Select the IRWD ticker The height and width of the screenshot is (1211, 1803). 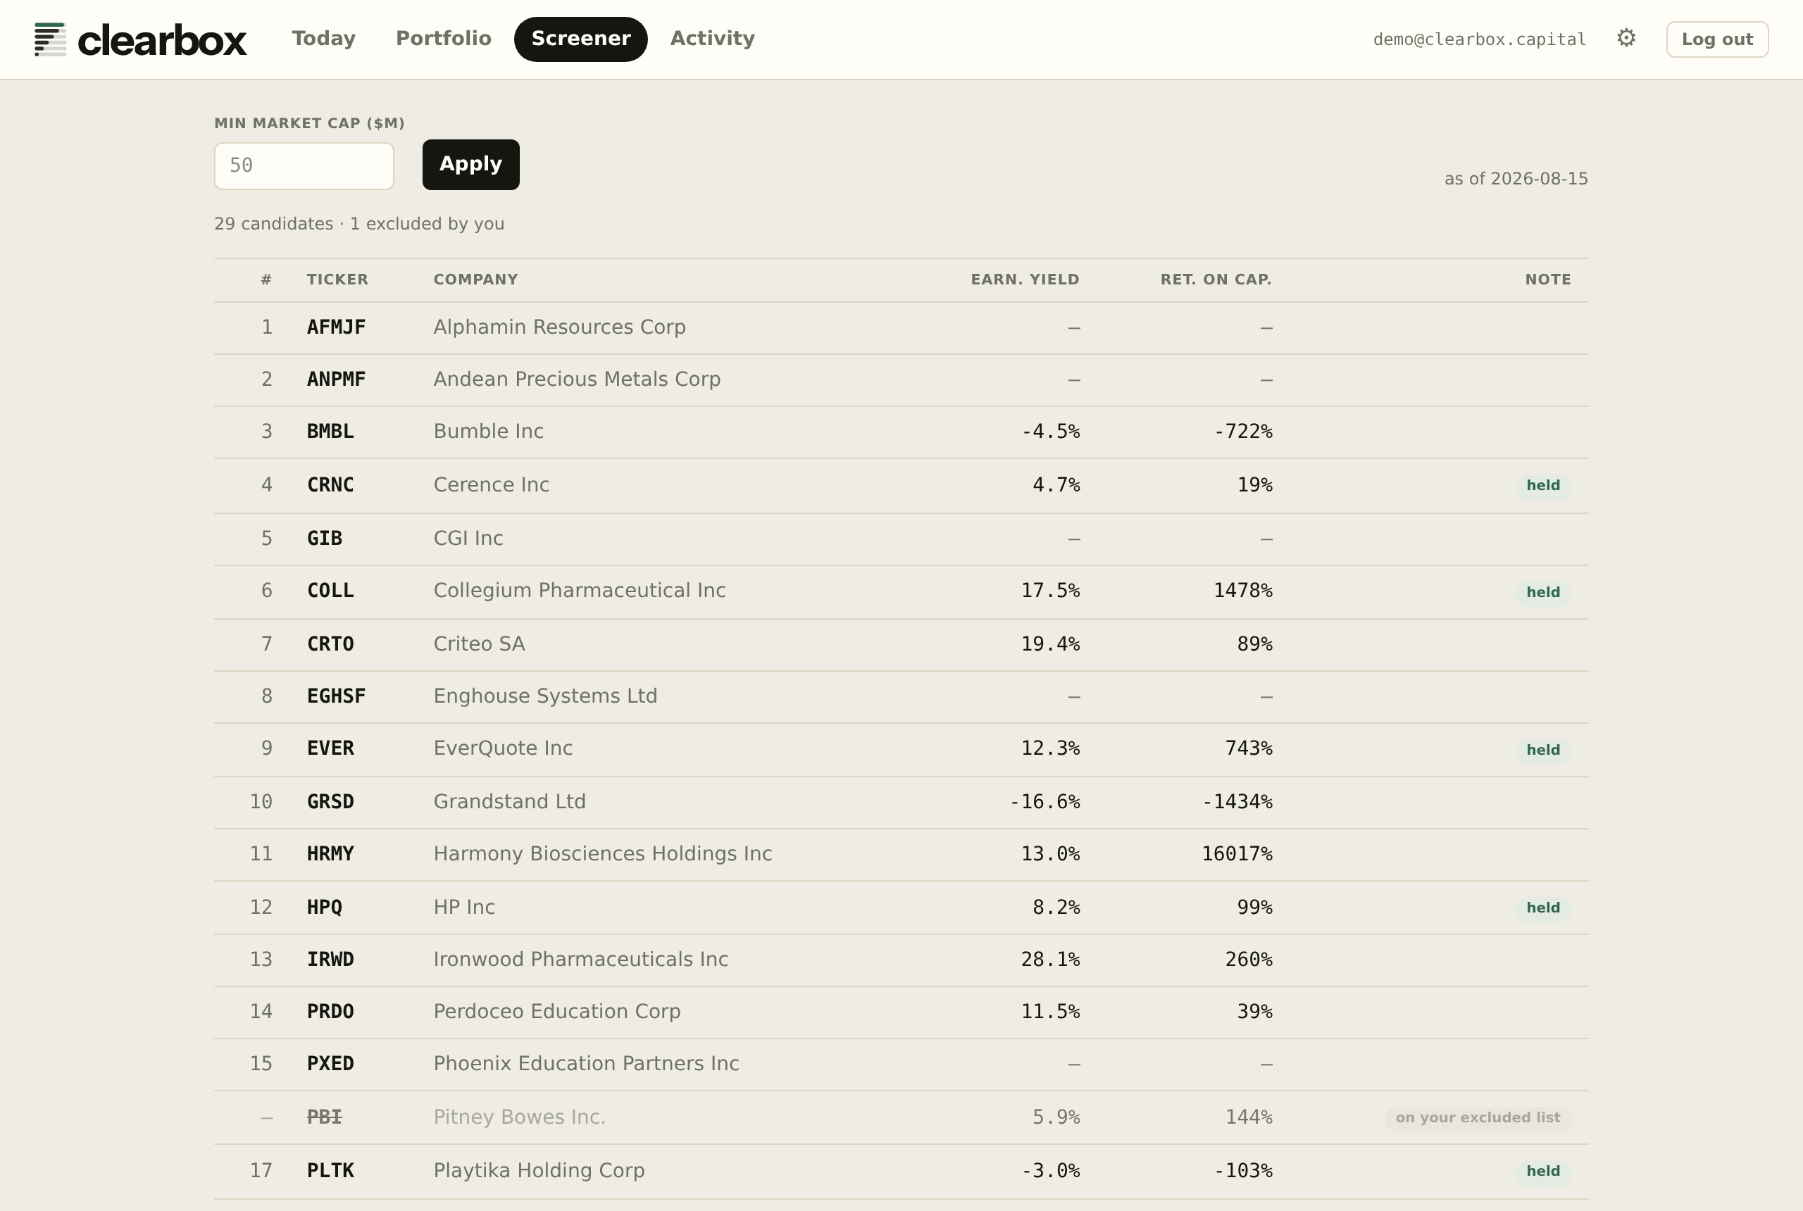[x=330, y=959]
